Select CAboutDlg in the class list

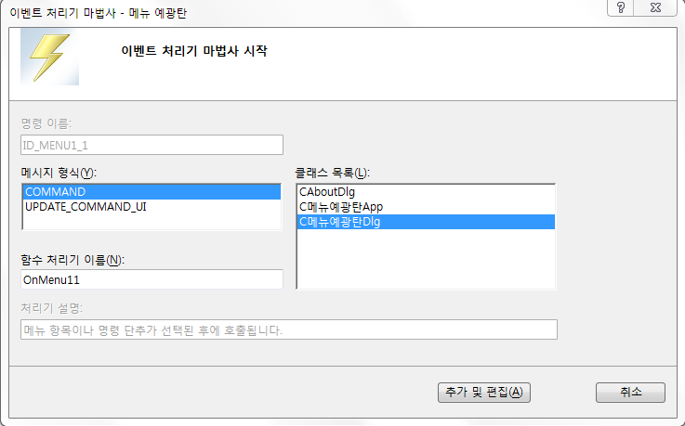click(x=327, y=192)
